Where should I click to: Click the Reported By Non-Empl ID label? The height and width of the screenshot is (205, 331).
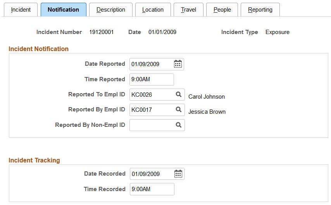click(90, 125)
